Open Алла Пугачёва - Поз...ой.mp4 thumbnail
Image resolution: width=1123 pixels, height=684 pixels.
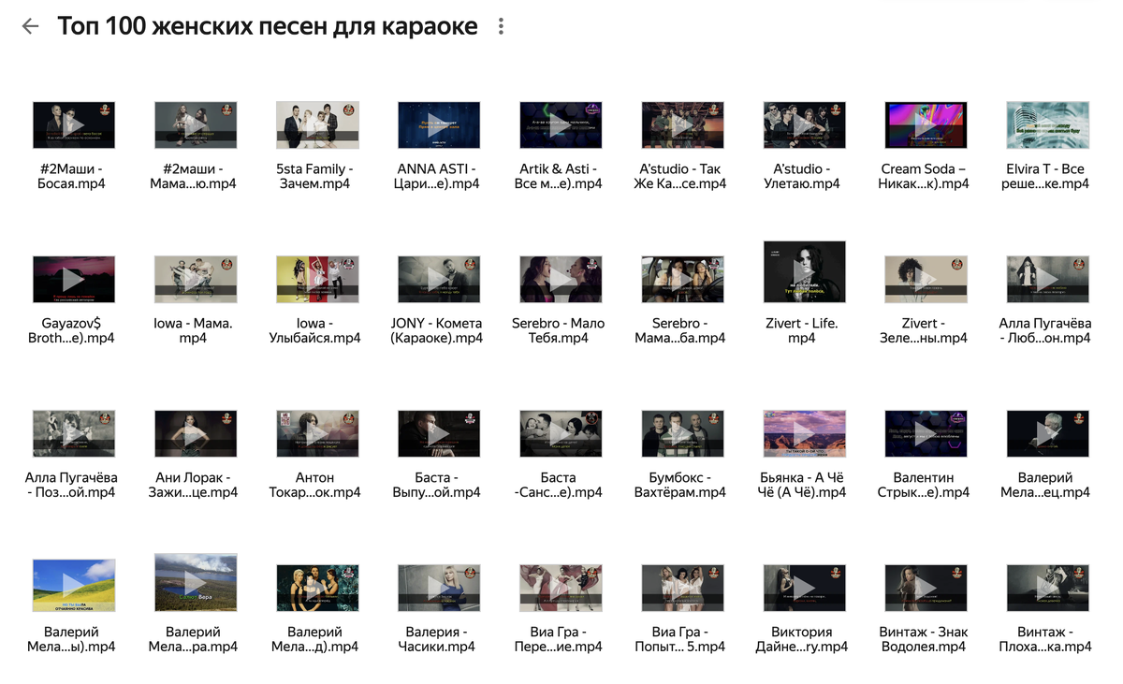click(74, 433)
